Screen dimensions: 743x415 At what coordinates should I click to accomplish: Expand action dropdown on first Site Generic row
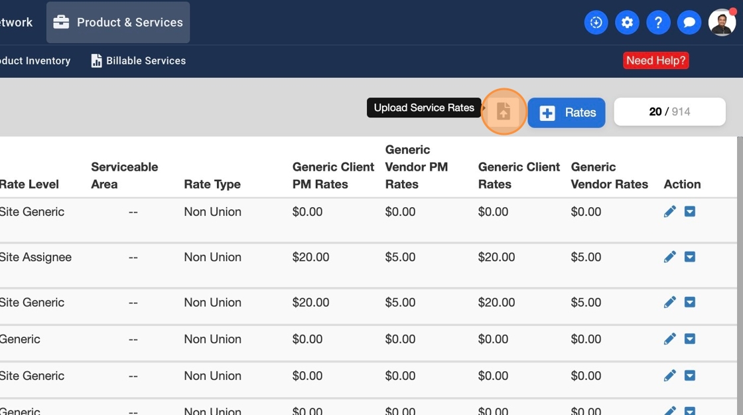click(x=690, y=212)
